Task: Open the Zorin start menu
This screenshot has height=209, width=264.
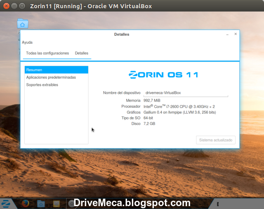Action: pos(5,204)
